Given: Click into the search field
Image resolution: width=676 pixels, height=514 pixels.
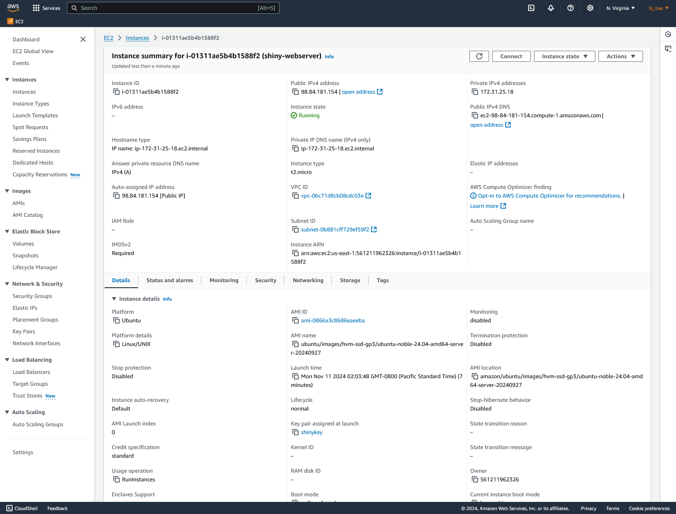Looking at the screenshot, I should [173, 8].
